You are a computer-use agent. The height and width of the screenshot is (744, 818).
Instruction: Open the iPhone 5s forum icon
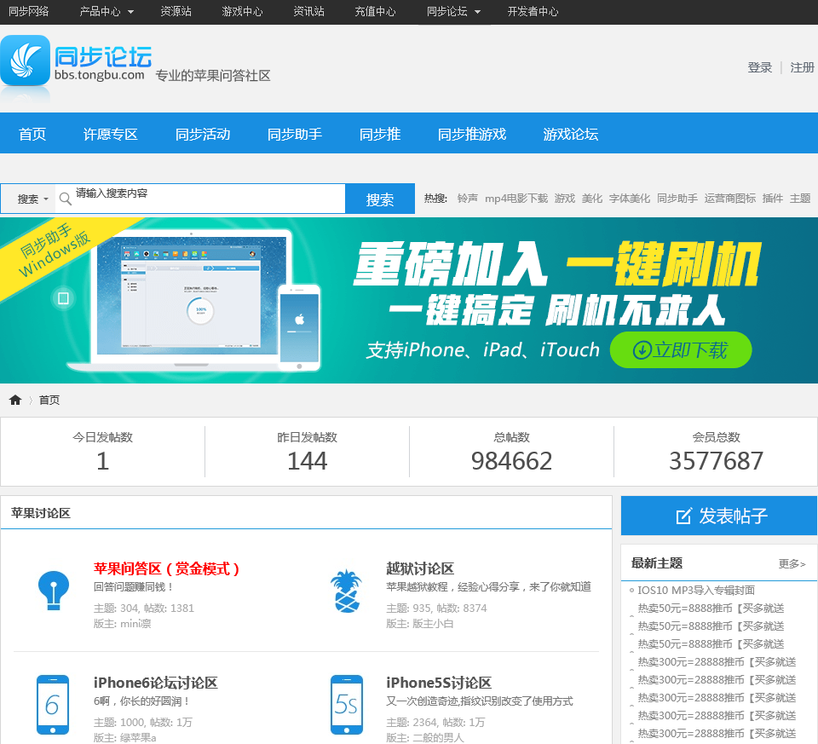[347, 705]
